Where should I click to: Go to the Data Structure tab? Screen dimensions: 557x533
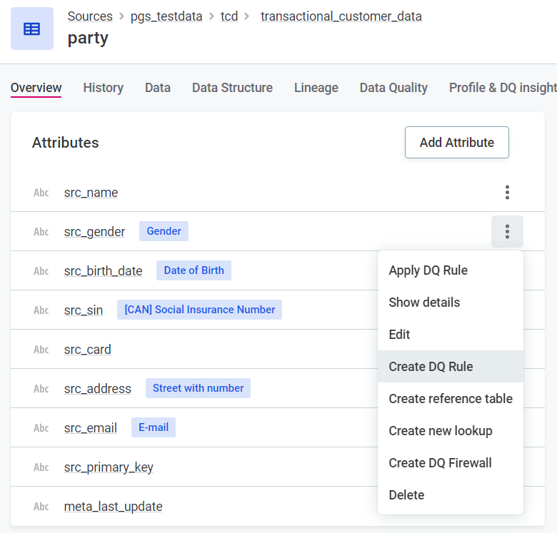coord(232,88)
